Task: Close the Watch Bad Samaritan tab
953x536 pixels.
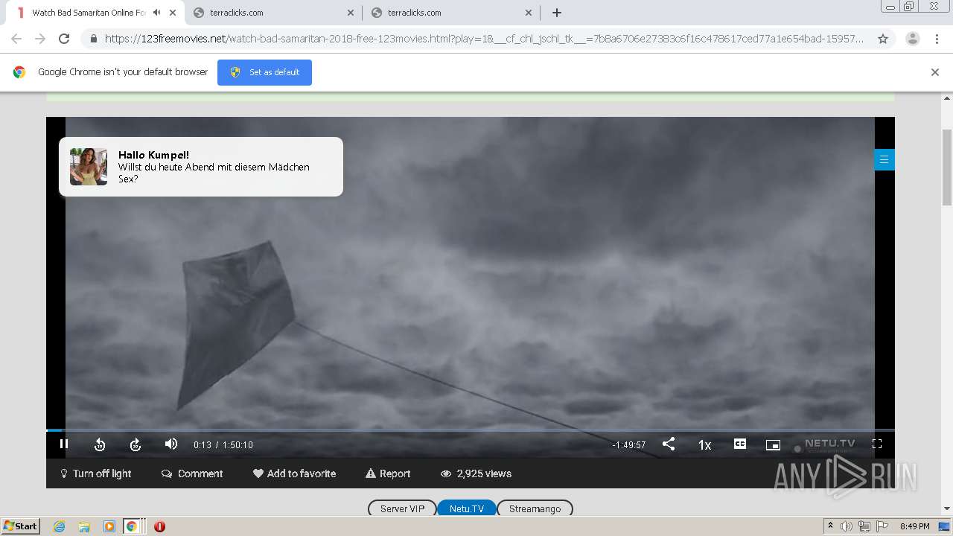Action: tap(173, 13)
